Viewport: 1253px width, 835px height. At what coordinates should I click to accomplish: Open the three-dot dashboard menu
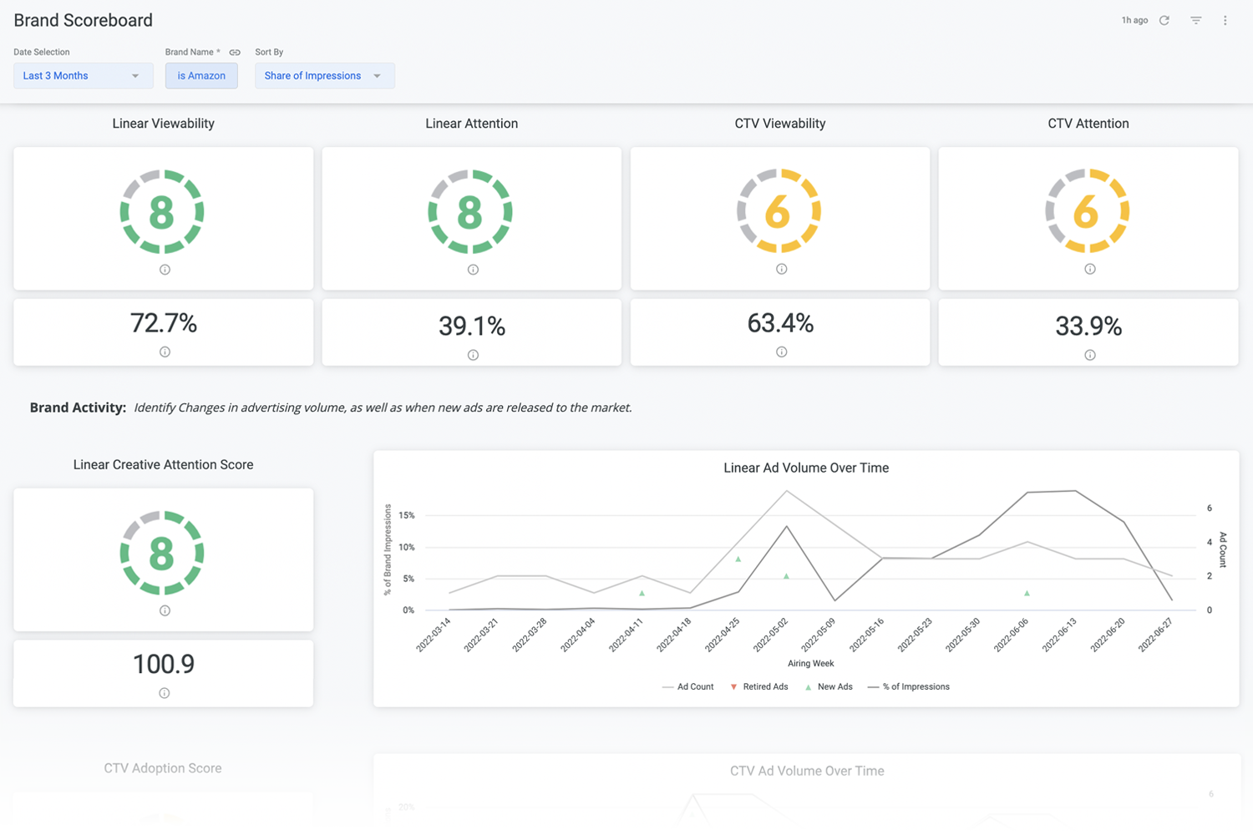(x=1225, y=20)
